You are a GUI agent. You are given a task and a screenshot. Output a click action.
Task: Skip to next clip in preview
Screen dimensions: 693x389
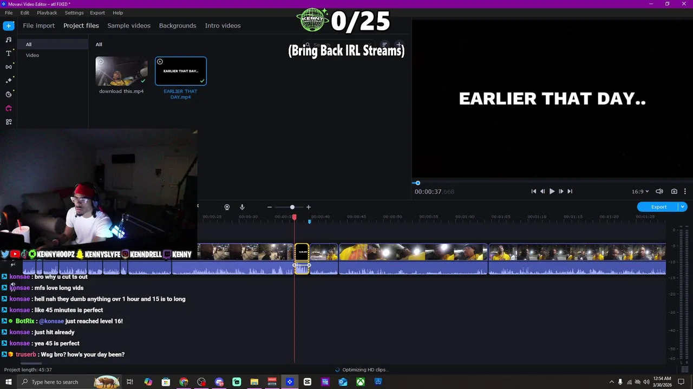570,191
